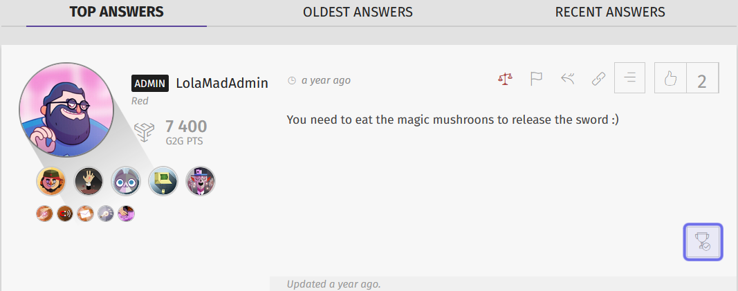738x291 pixels.
Task: Select the envelope achievement badge
Action: tap(85, 214)
